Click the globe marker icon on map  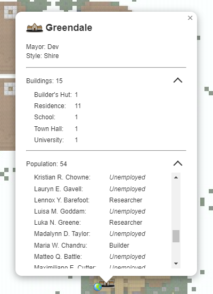(x=97, y=287)
